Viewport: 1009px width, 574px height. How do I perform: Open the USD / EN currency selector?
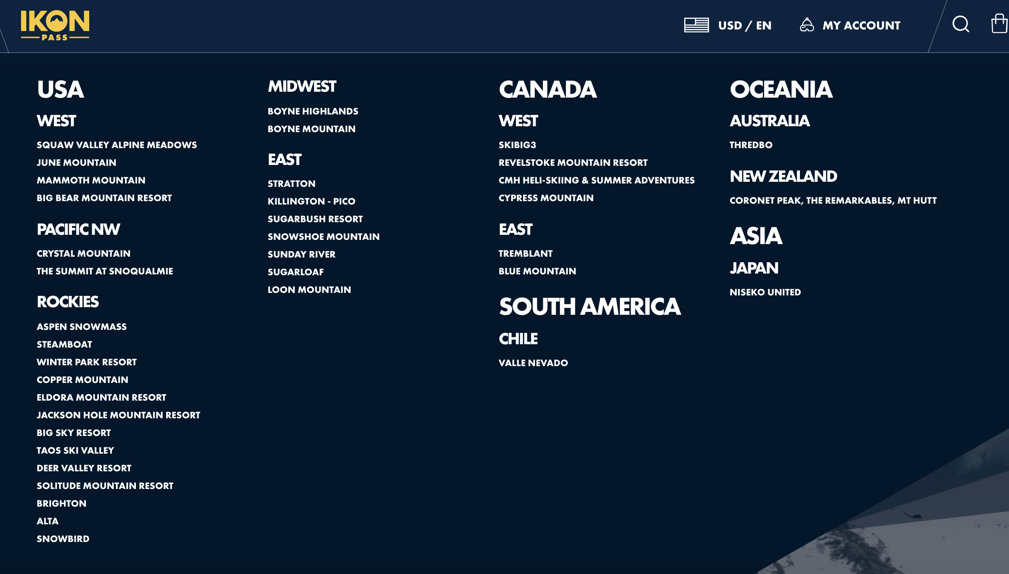(745, 26)
